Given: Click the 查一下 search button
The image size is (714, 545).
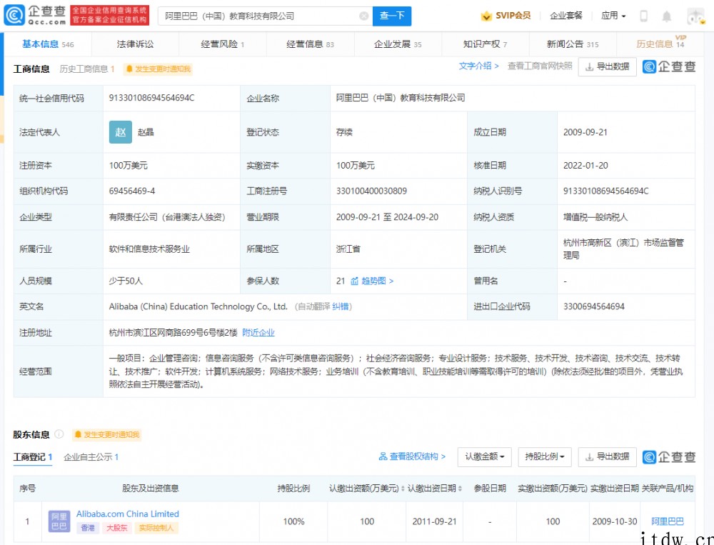Looking at the screenshot, I should (392, 16).
